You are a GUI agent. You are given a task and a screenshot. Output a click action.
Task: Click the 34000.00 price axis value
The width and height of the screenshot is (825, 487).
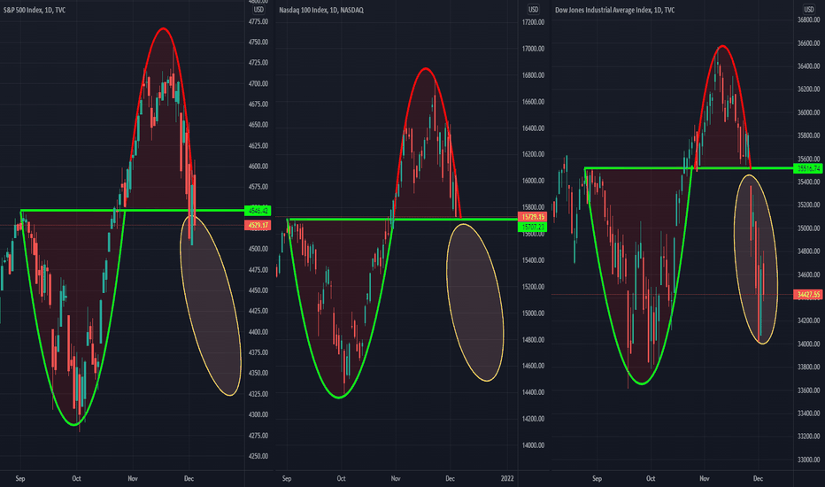809,344
